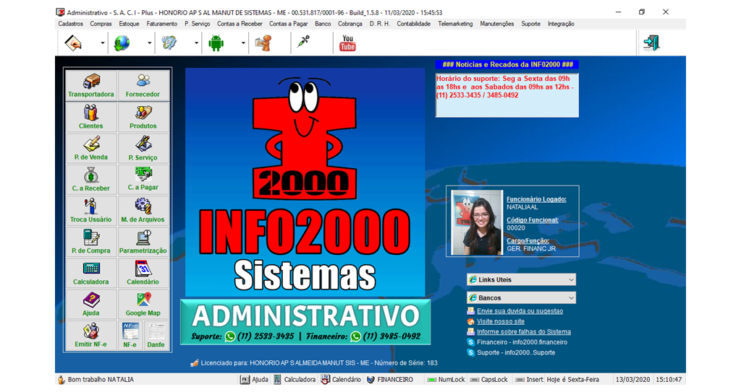Click 'Bom trabalho NATALIA' status text
The width and height of the screenshot is (741, 392).
tap(101, 379)
